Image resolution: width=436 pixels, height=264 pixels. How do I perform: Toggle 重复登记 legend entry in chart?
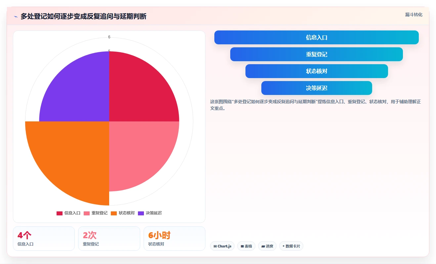click(x=96, y=213)
